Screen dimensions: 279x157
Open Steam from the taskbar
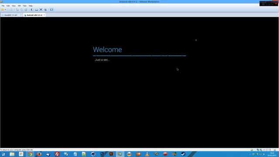pos(183,154)
